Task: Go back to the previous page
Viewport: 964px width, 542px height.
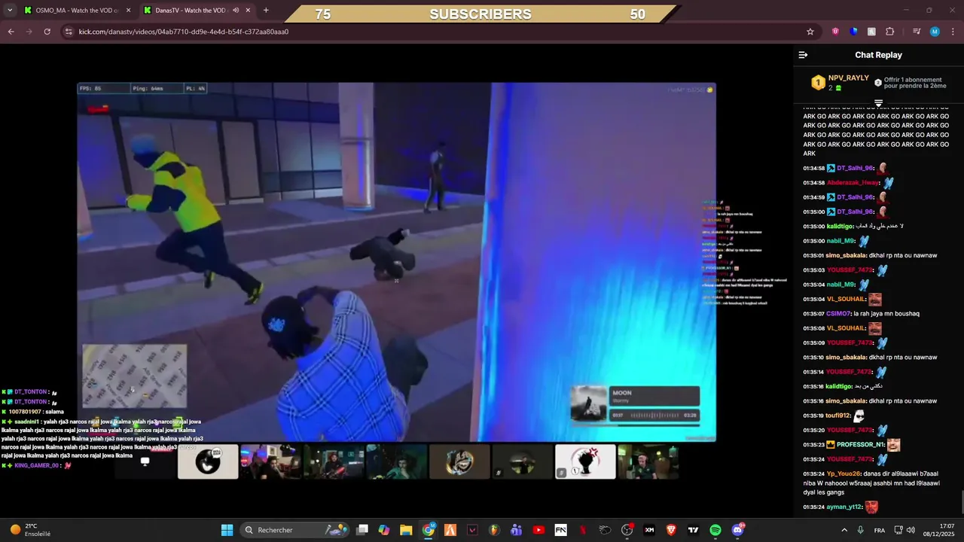Action: click(x=11, y=32)
